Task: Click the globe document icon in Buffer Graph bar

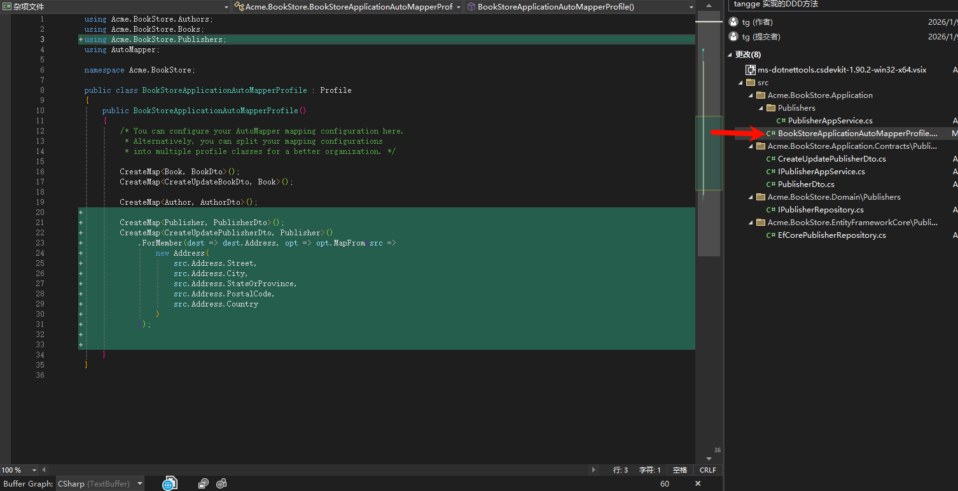Action: point(169,484)
